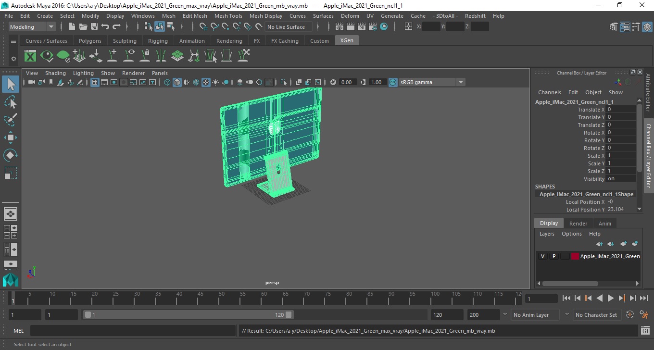
Task: Click the Layers menu in Layer Editor
Action: pyautogui.click(x=547, y=234)
